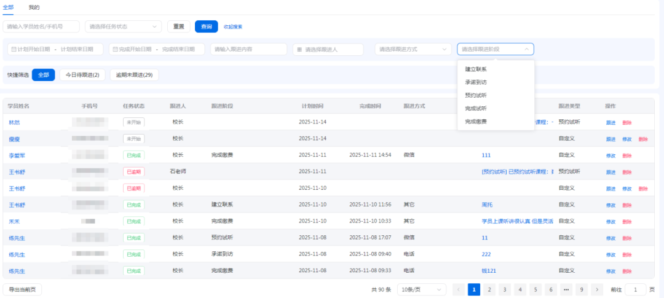Go to the next page using the right arrow

pyautogui.click(x=596, y=289)
